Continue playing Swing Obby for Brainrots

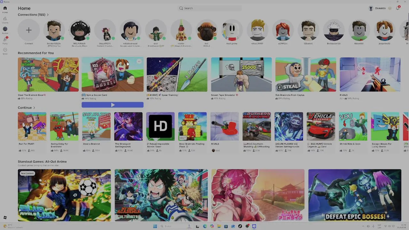point(64,126)
